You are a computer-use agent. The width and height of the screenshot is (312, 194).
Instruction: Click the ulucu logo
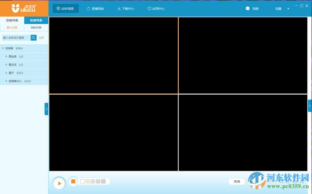[24, 8]
